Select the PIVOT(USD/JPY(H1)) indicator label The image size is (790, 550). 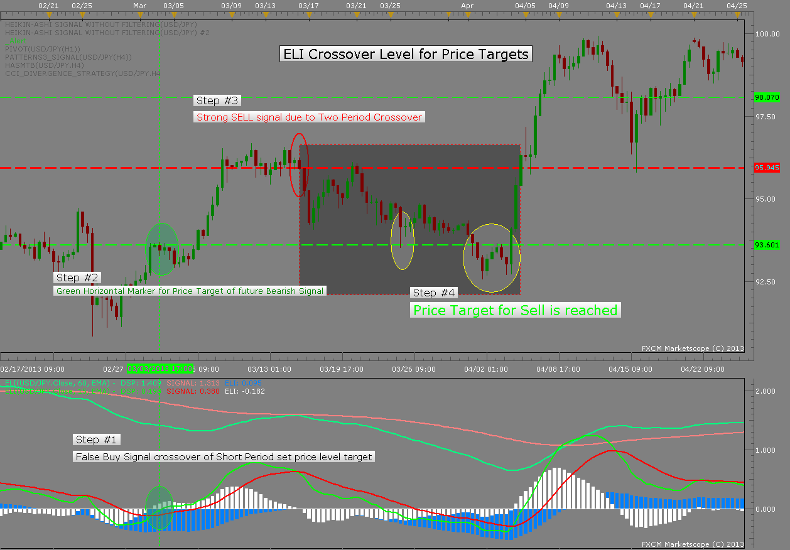43,48
